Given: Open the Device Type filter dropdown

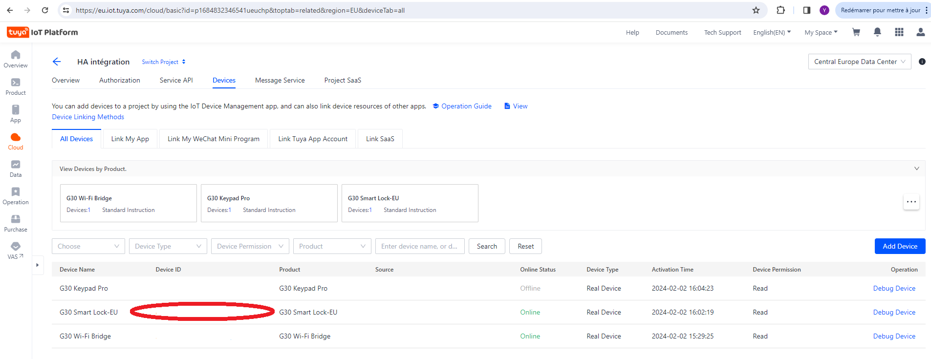Looking at the screenshot, I should 168,246.
